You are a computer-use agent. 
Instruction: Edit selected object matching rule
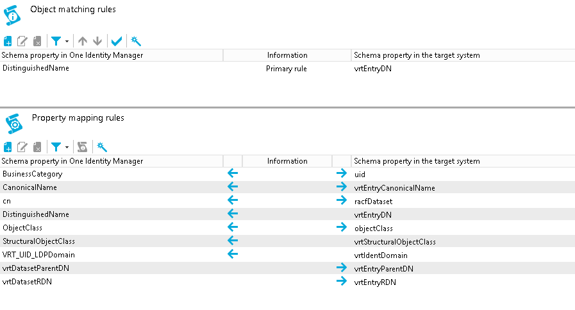coord(22,41)
